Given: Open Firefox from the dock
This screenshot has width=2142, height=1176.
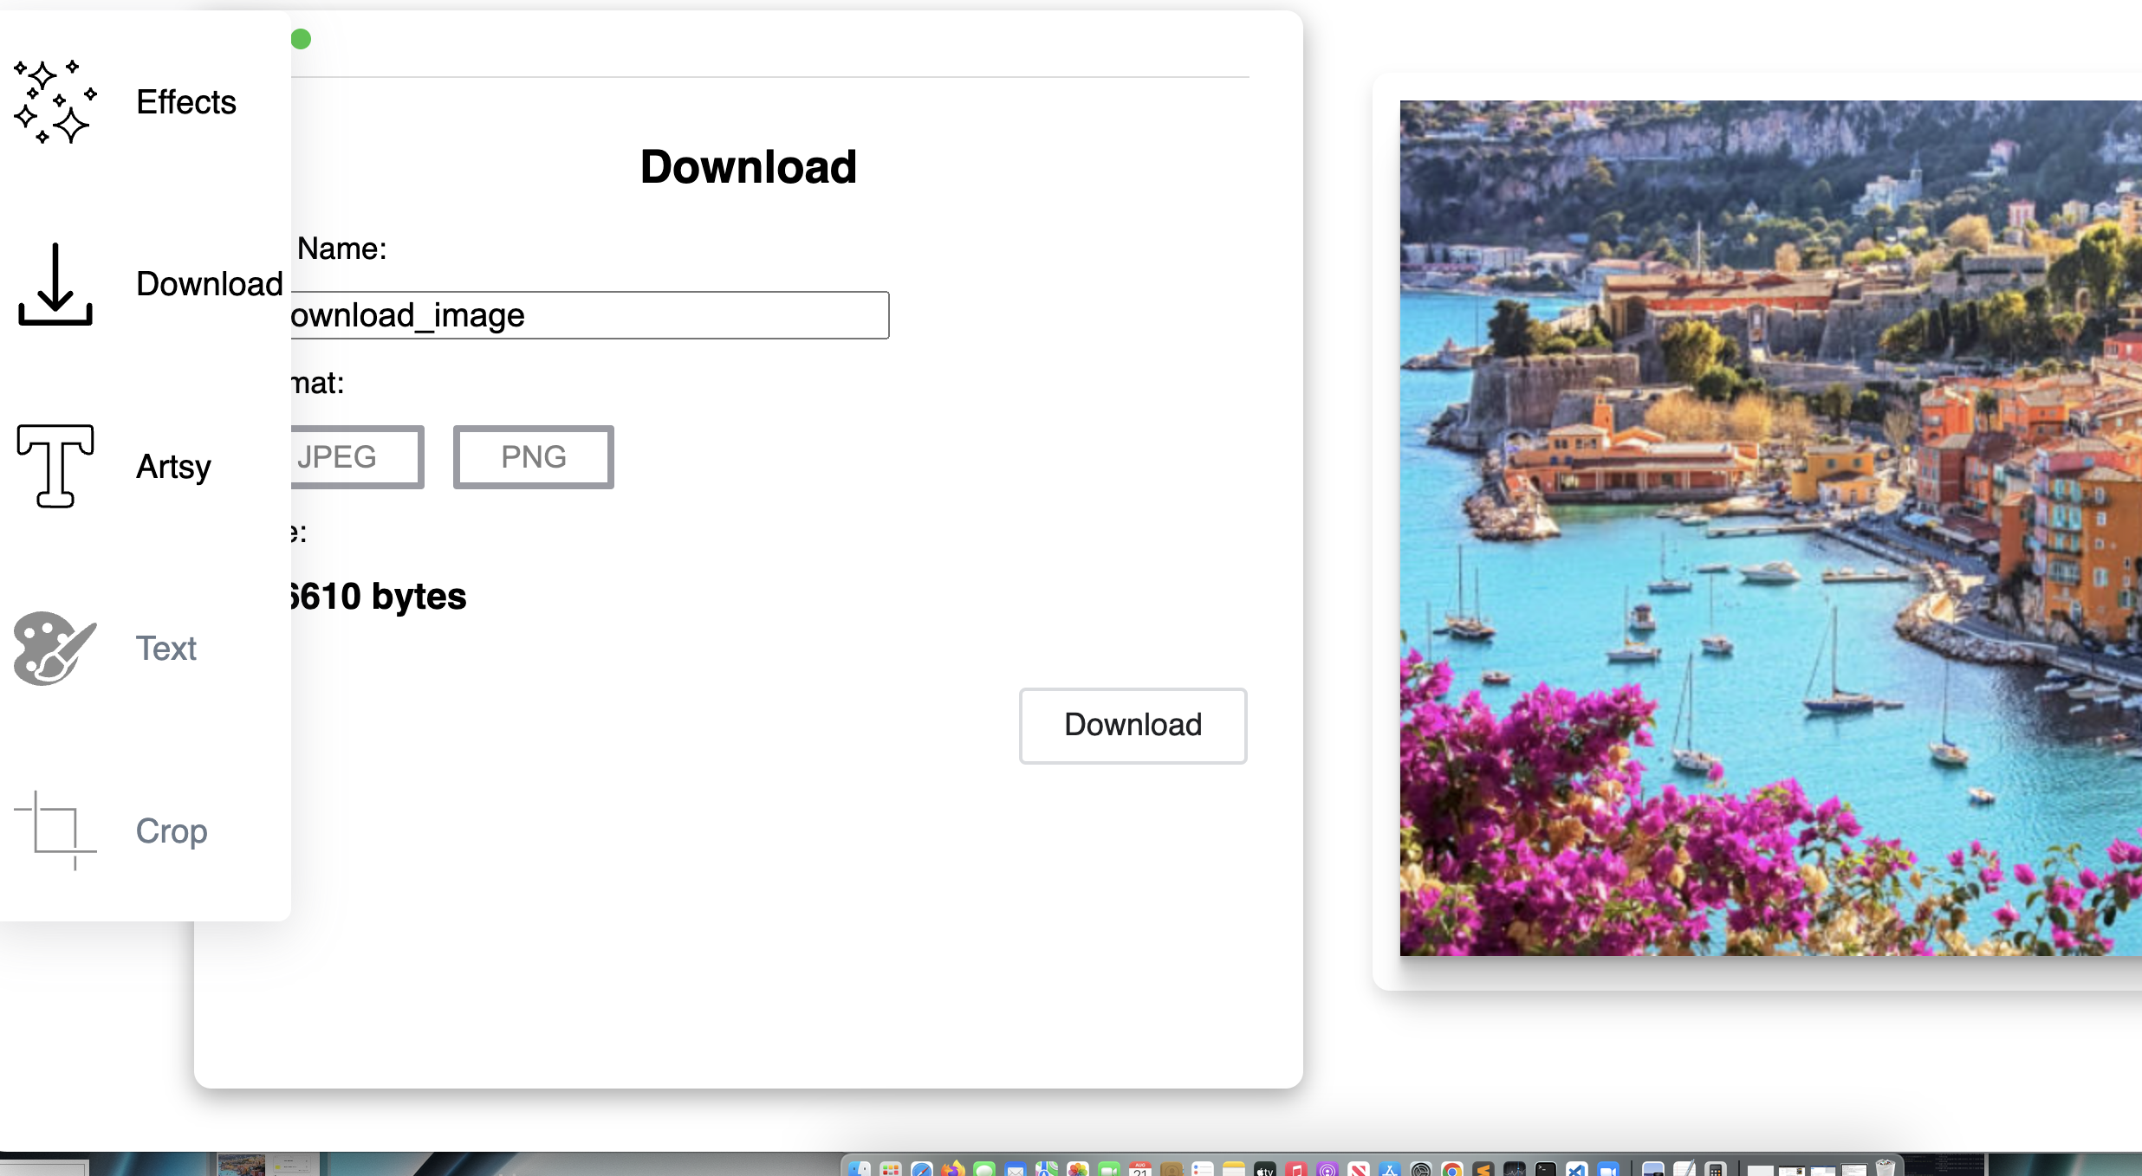Looking at the screenshot, I should tap(953, 1168).
